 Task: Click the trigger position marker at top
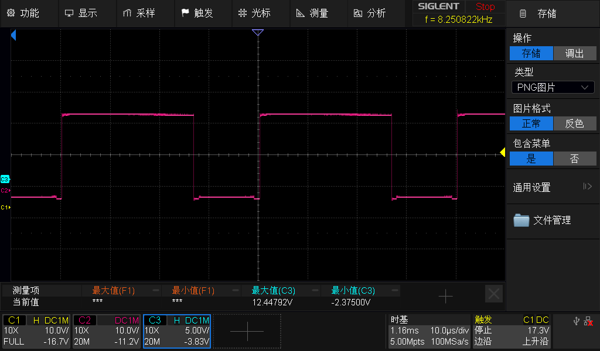click(x=258, y=32)
